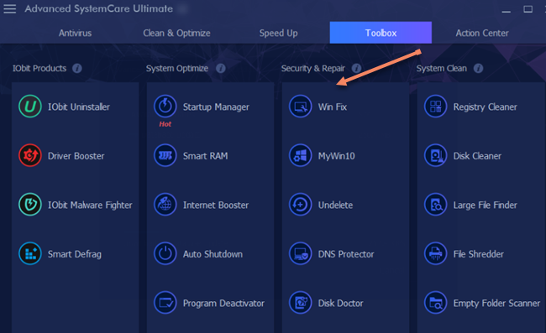Open the hamburger menu
Screen dimensions: 546x333
click(x=10, y=8)
